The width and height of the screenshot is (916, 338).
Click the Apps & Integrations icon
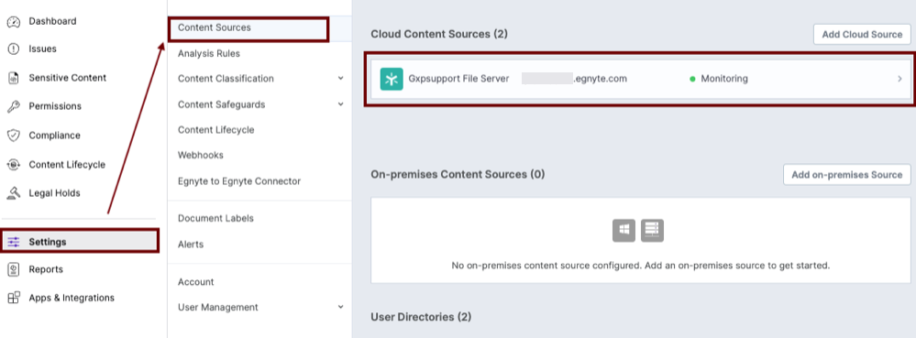pyautogui.click(x=14, y=298)
